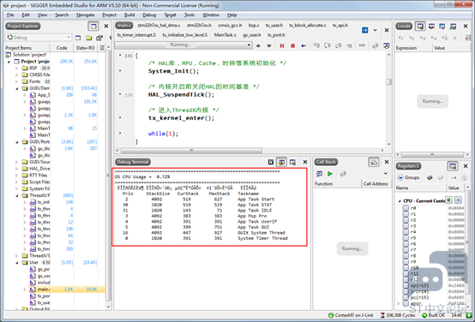Click the Call Address column header
Image resolution: width=475 pixels, height=322 pixels.
pos(376,184)
